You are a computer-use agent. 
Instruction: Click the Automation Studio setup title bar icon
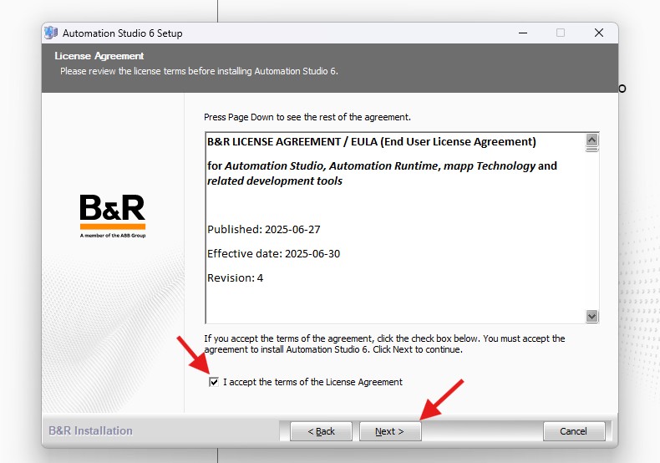[x=51, y=33]
